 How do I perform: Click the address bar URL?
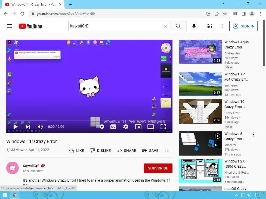click(x=66, y=14)
